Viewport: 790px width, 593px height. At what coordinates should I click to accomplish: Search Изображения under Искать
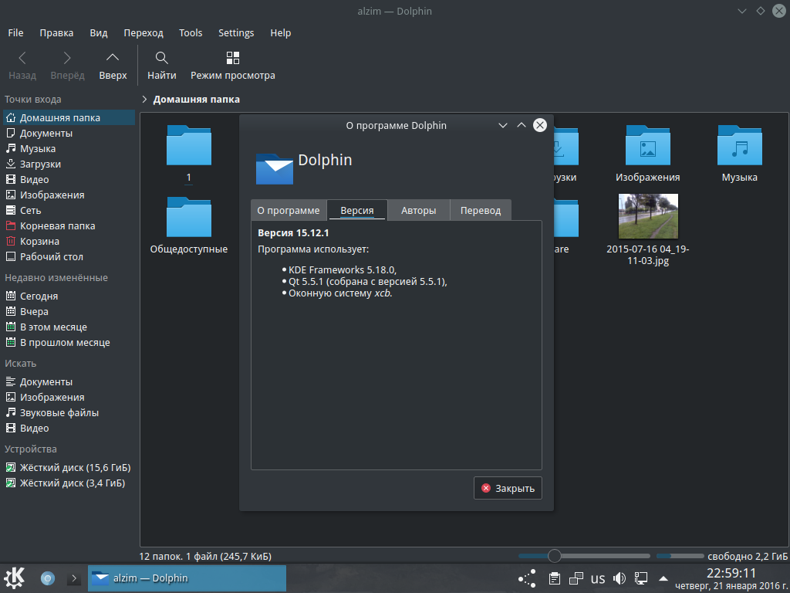(x=69, y=398)
